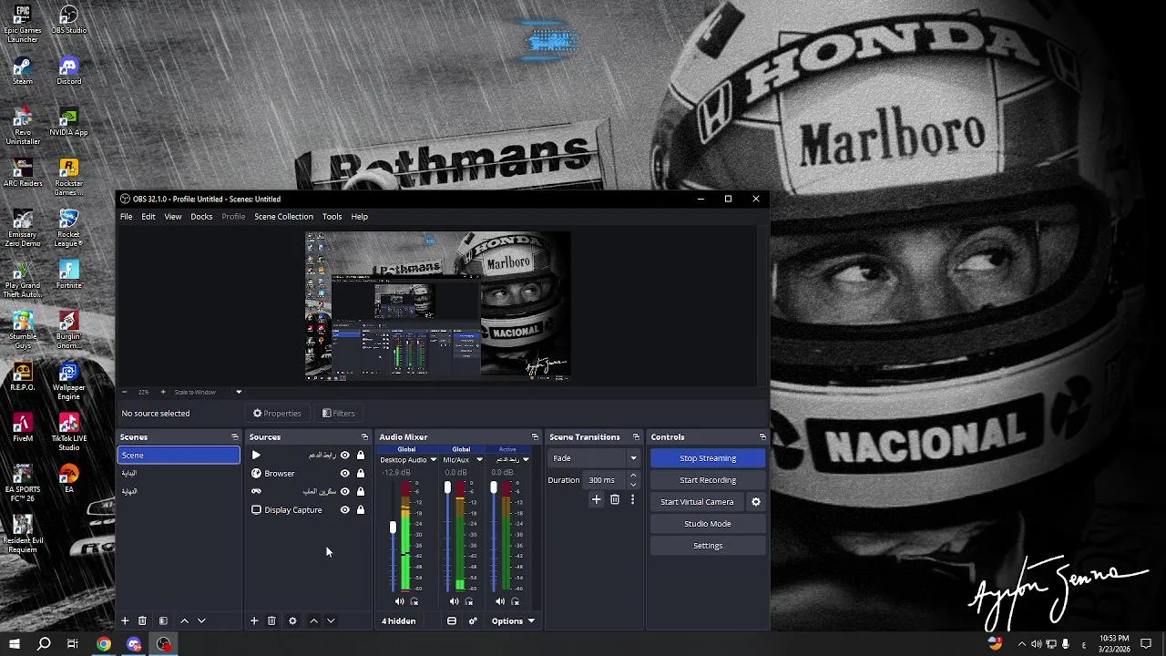Viewport: 1166px width, 656px height.
Task: Add a new scene with the Scenes plus icon
Action: point(125,620)
